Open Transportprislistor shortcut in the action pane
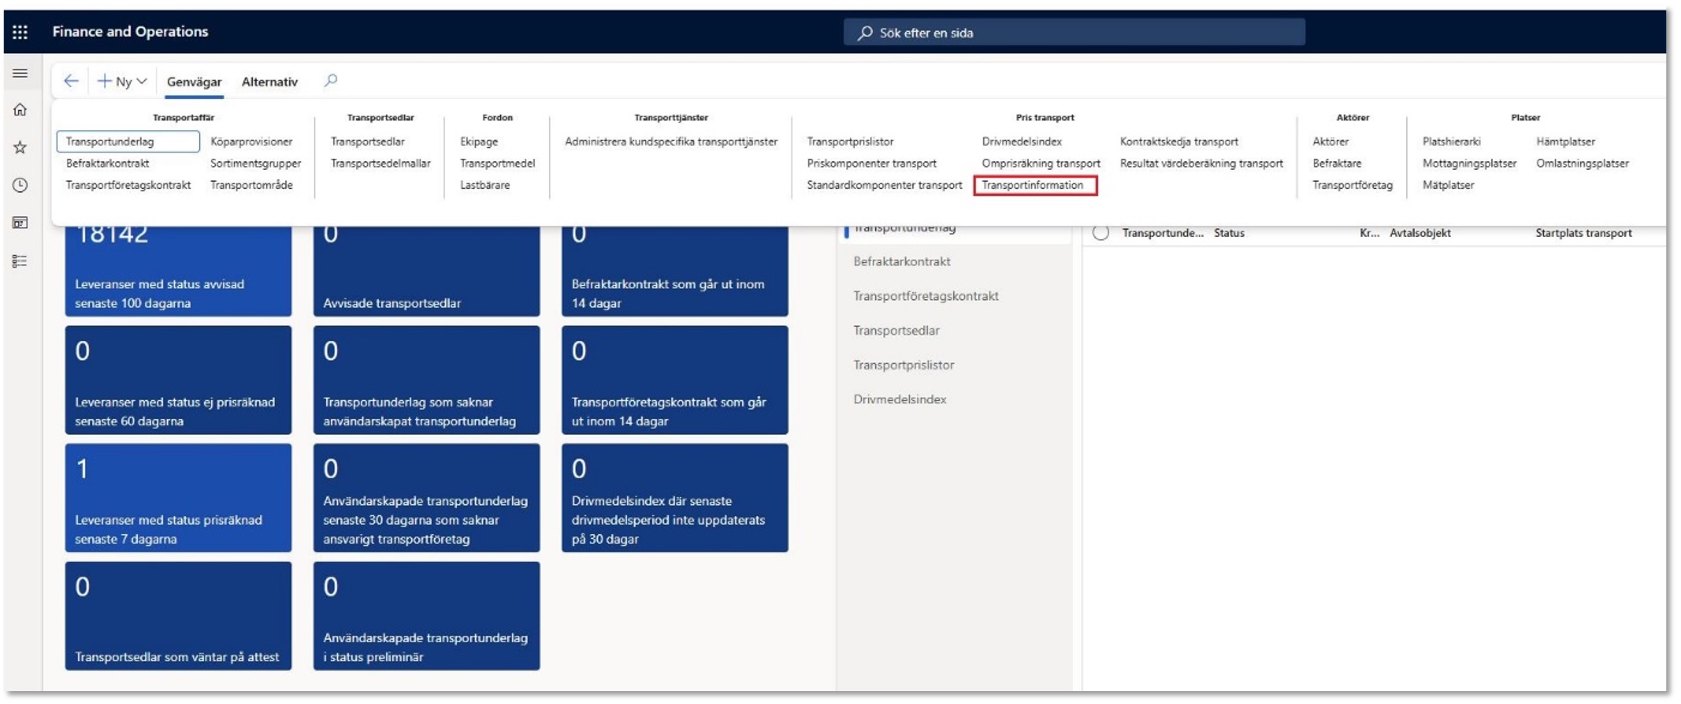1681x704 pixels. (x=850, y=141)
